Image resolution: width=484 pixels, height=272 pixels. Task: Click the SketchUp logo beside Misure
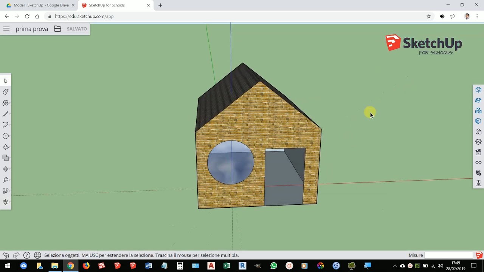click(x=479, y=255)
